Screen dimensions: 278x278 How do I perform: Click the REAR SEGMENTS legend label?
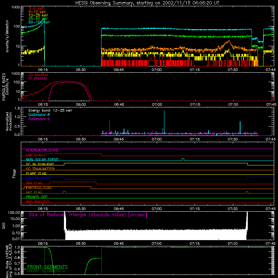[x=46, y=271]
